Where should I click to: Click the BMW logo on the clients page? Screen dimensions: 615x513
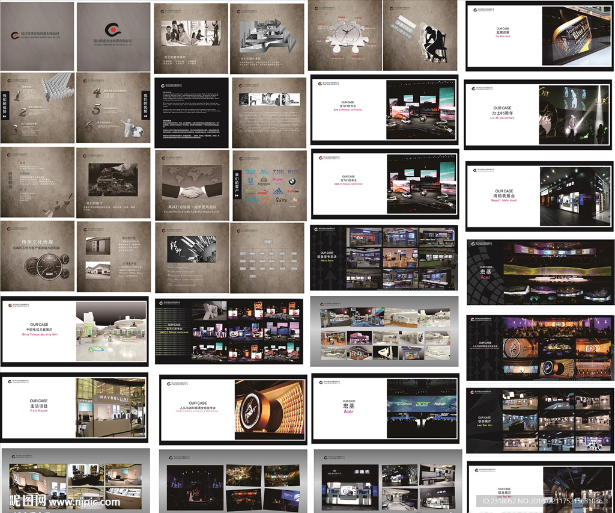(x=292, y=182)
